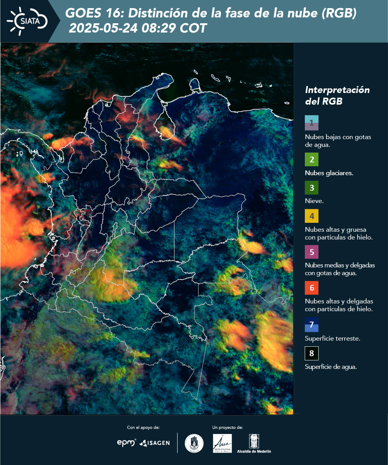
Task: Select black legend swatch number 8
Action: [311, 353]
